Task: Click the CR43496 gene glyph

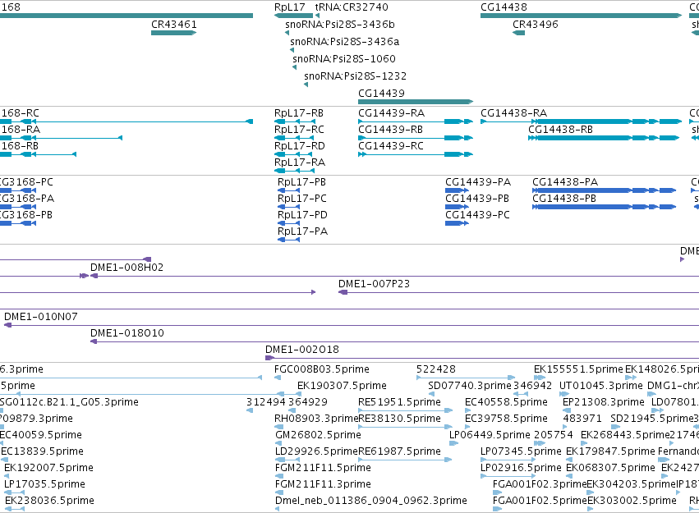Action: (x=518, y=33)
